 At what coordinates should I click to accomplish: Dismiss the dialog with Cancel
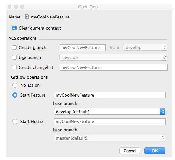coord(130,151)
